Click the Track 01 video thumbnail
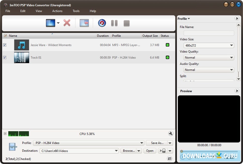The width and height of the screenshot is (243, 164). pyautogui.click(x=22, y=57)
